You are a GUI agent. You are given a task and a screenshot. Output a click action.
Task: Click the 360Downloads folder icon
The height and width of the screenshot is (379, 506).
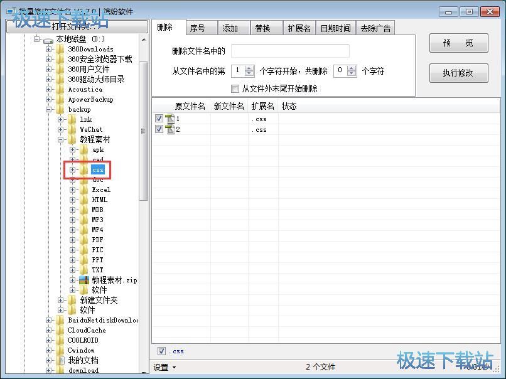(x=60, y=50)
